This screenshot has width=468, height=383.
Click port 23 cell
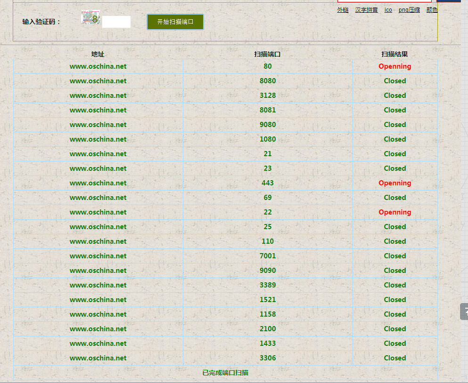pyautogui.click(x=268, y=168)
